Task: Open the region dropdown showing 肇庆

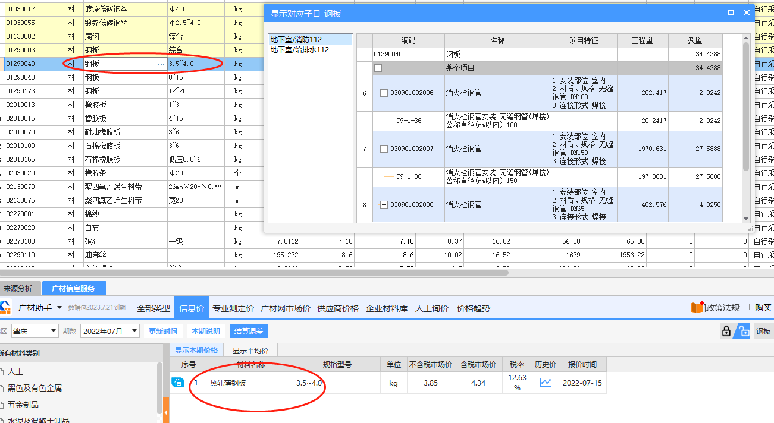Action: (x=35, y=331)
